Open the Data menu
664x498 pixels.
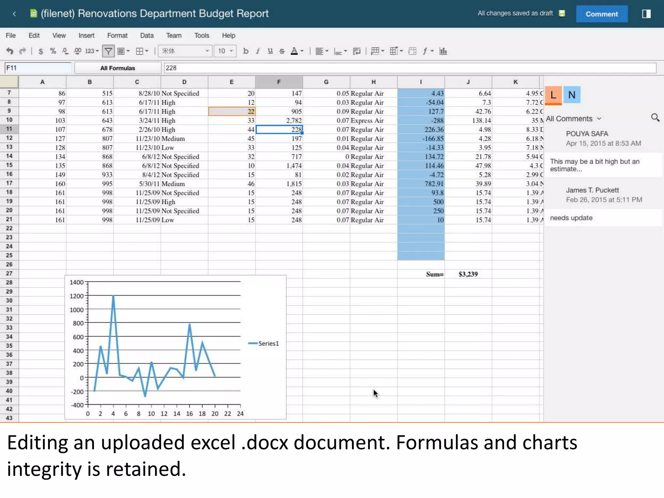(147, 35)
